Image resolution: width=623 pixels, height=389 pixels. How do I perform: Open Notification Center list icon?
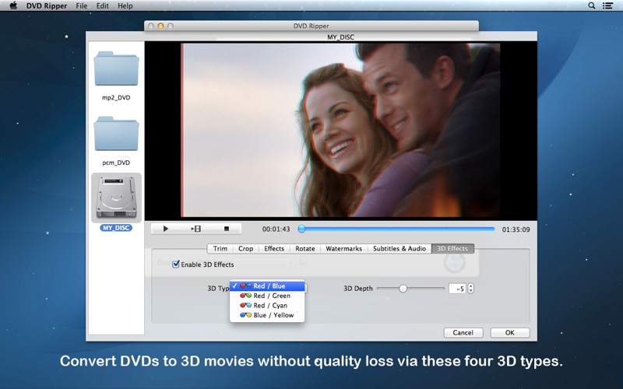(607, 5)
